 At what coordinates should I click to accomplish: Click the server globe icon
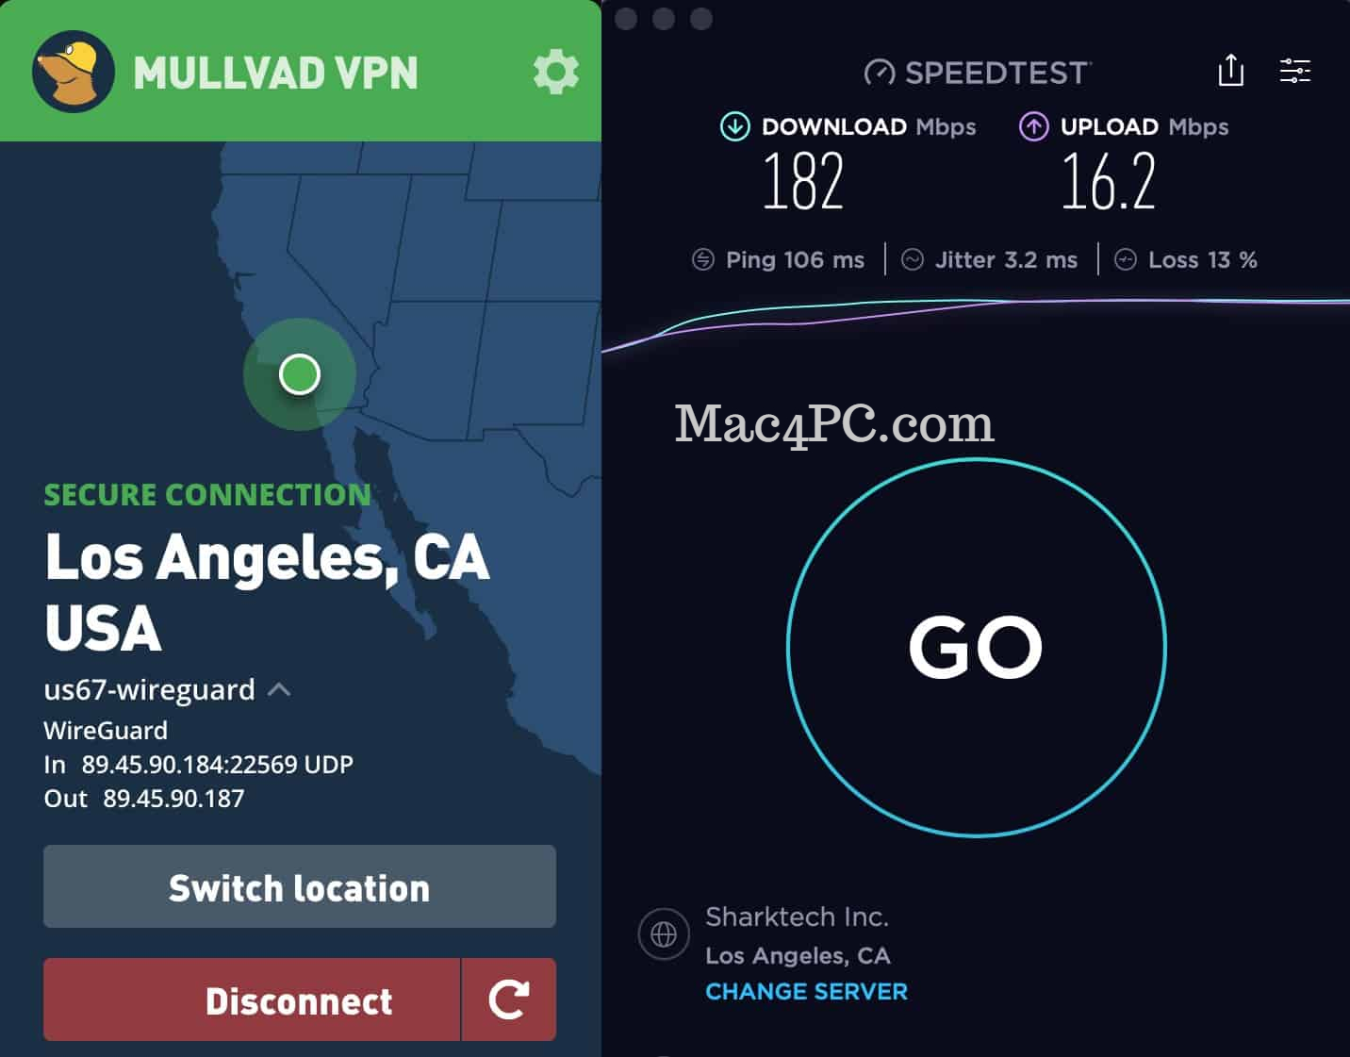664,934
